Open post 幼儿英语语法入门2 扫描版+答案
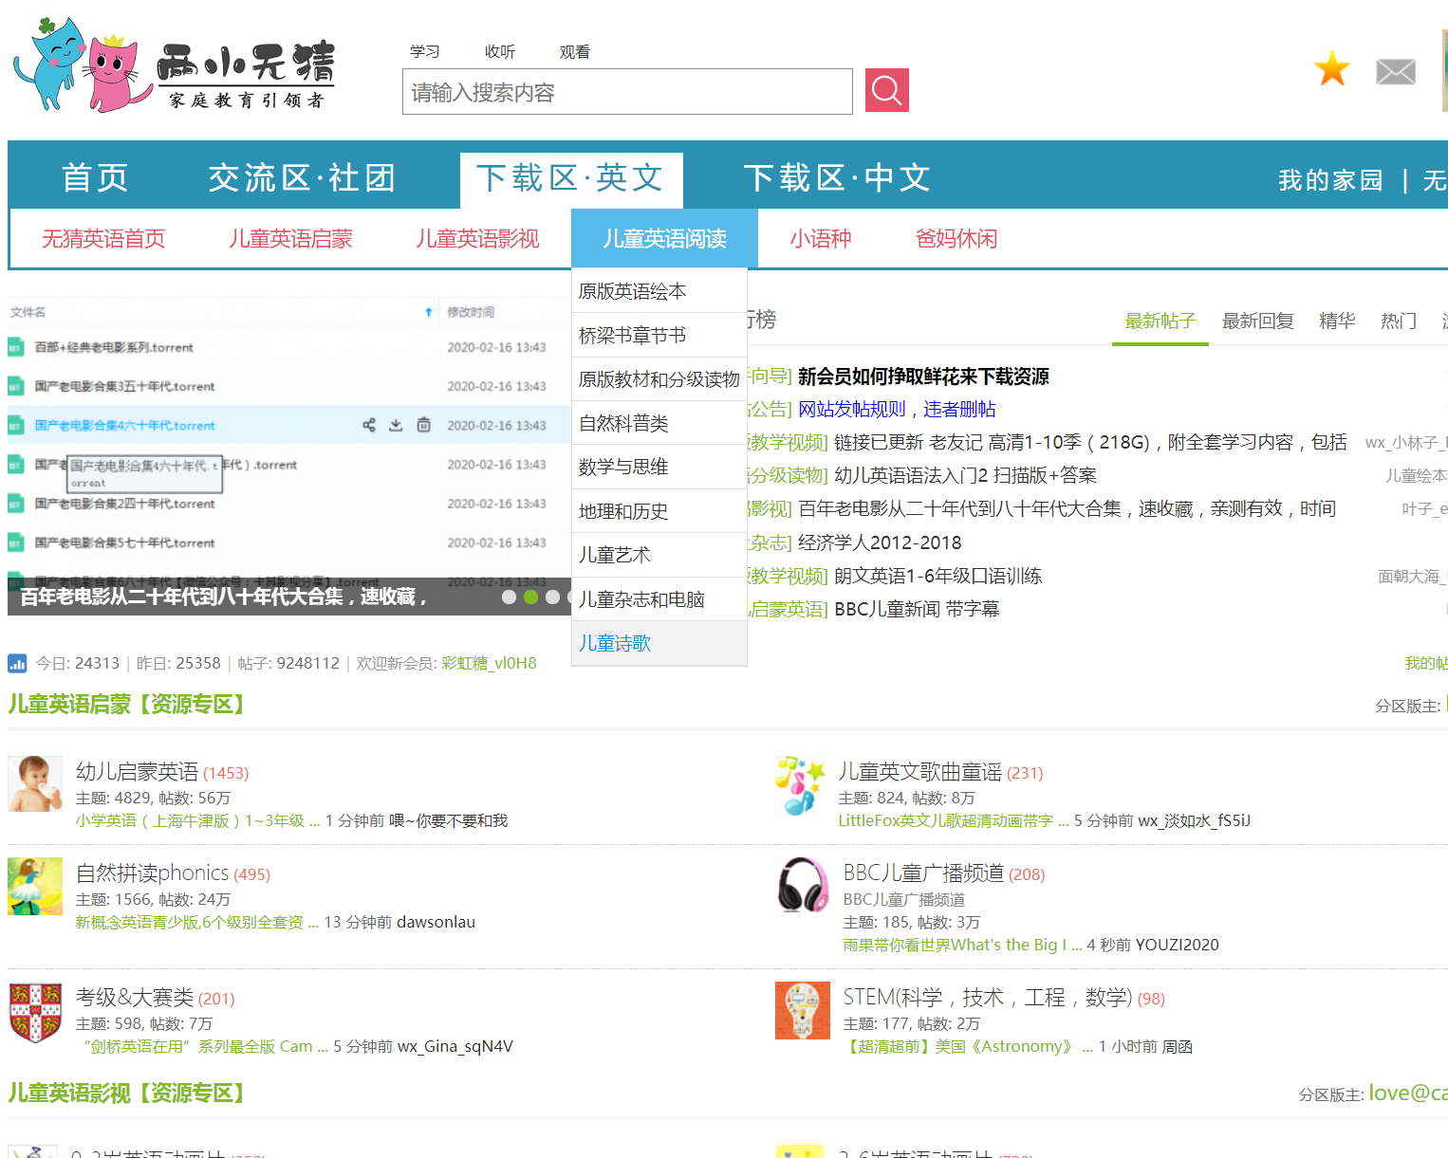 [965, 475]
